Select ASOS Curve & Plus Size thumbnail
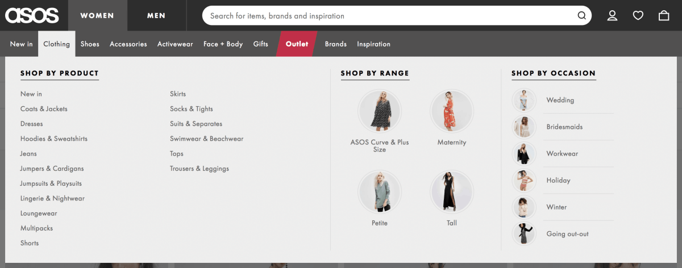Viewport: 682px width, 268px height. [379, 111]
